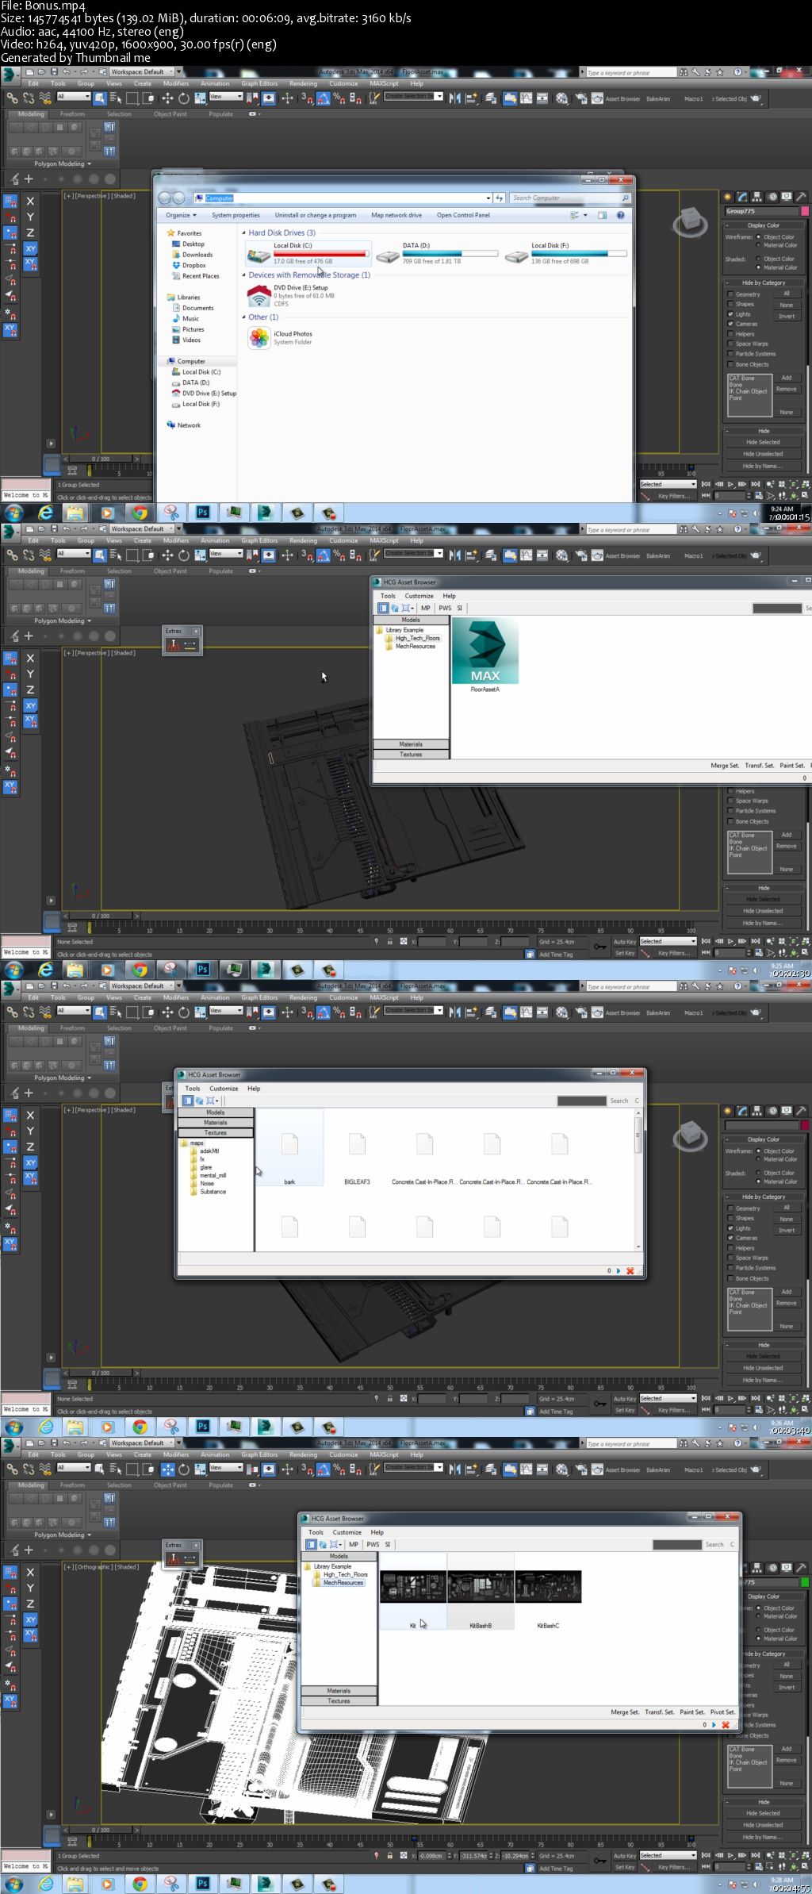
Task: Open Tools menu in the maps texture browser
Action: [x=193, y=1089]
